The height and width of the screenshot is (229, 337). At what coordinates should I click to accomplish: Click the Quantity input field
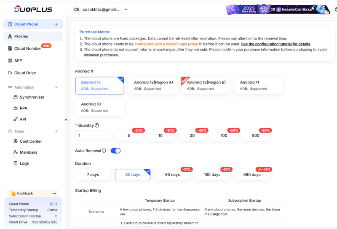pyautogui.click(x=93, y=136)
